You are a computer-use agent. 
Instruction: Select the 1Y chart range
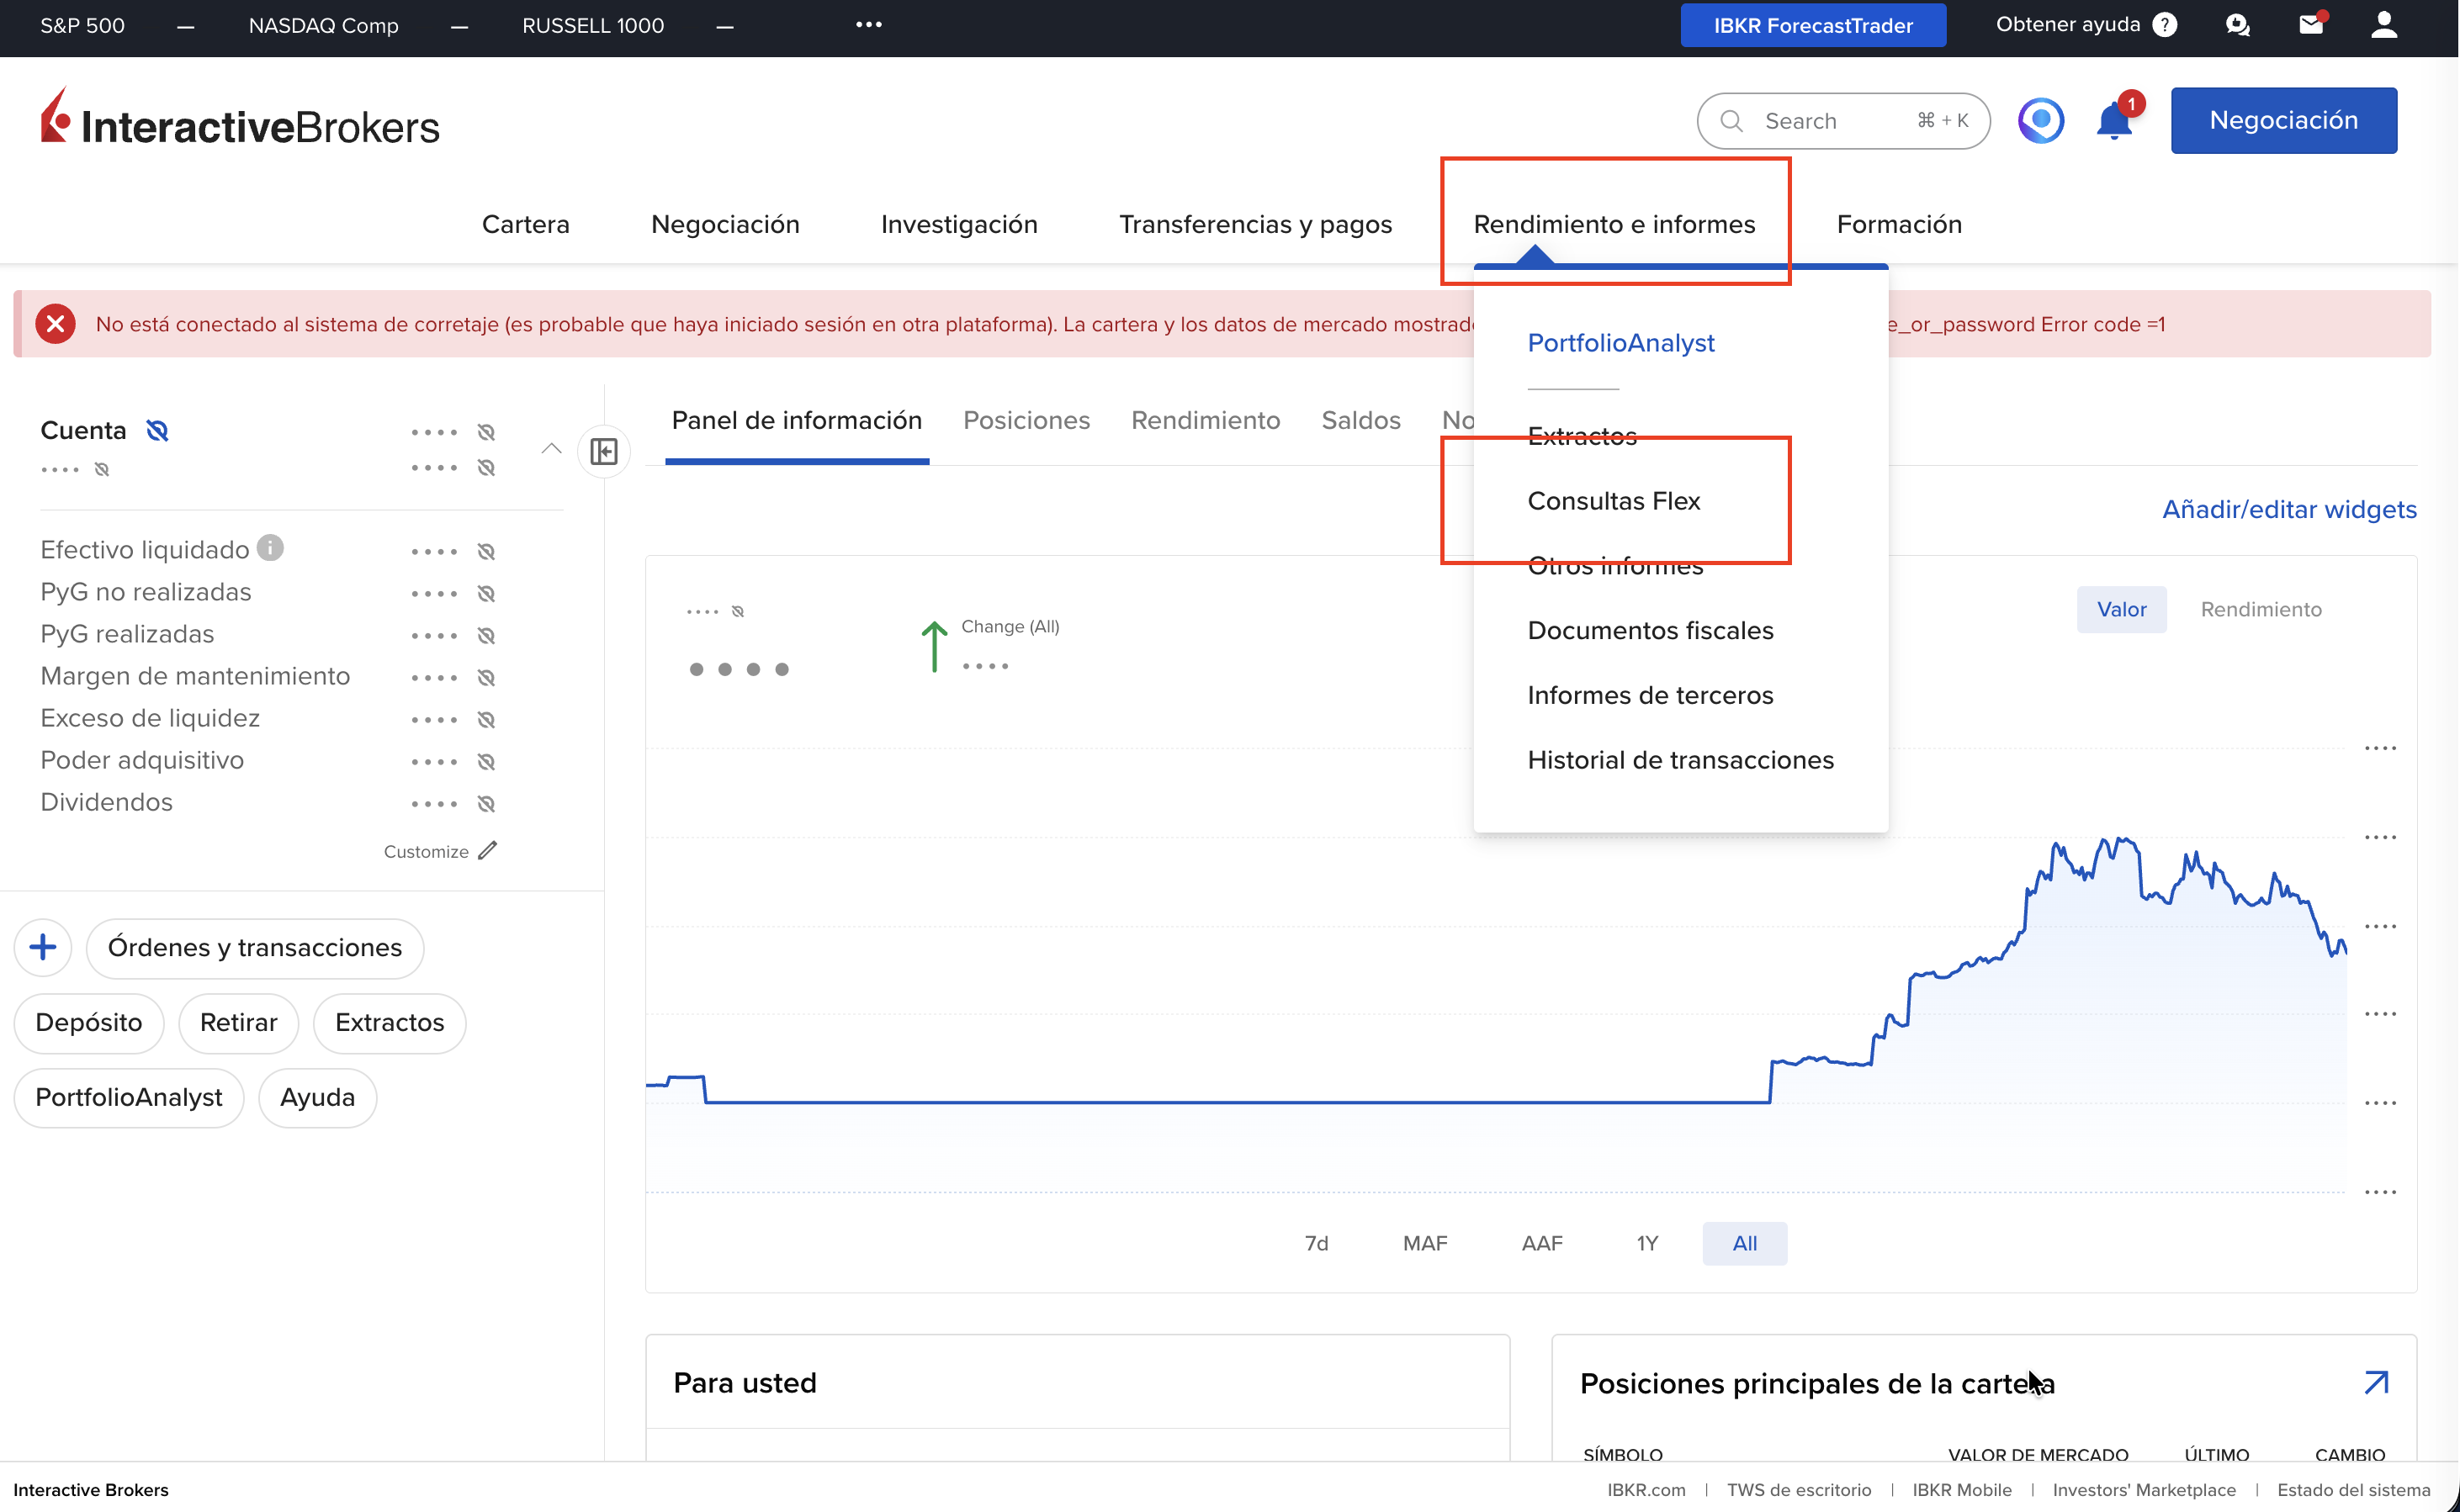click(1647, 1243)
